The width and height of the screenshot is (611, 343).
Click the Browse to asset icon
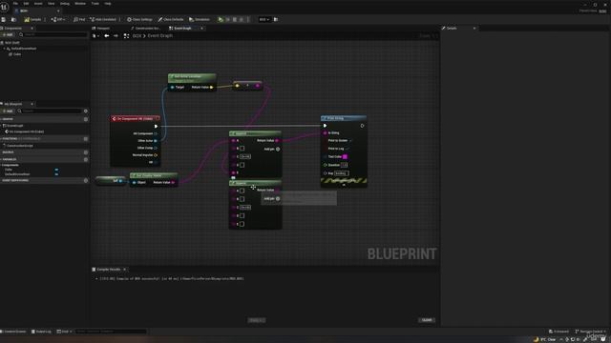pos(13,19)
